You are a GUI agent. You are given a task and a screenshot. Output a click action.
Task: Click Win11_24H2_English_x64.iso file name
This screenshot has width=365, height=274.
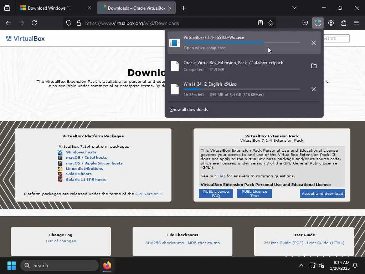(210, 84)
